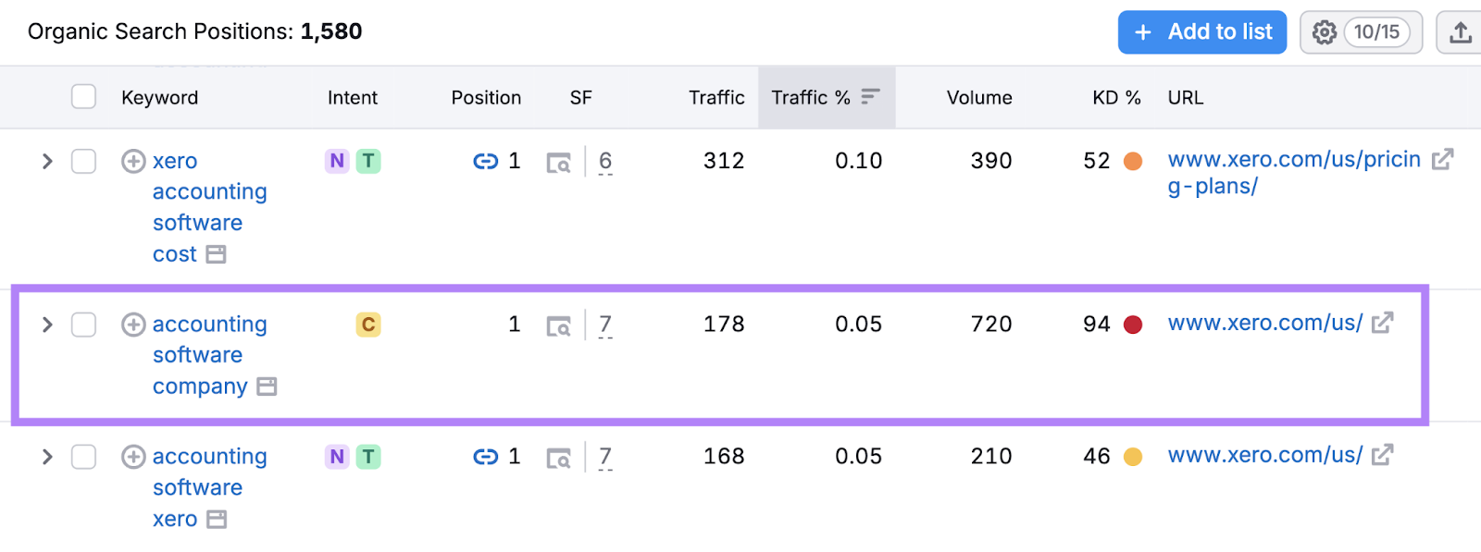Click the Traffic % sort control
Image resolution: width=1481 pixels, height=552 pixels.
click(x=868, y=96)
